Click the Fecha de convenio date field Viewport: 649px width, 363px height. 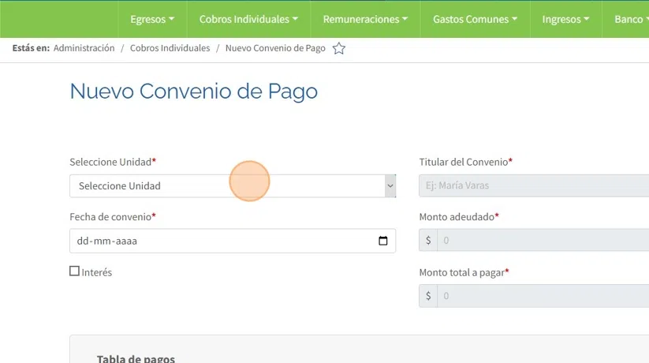click(x=233, y=241)
